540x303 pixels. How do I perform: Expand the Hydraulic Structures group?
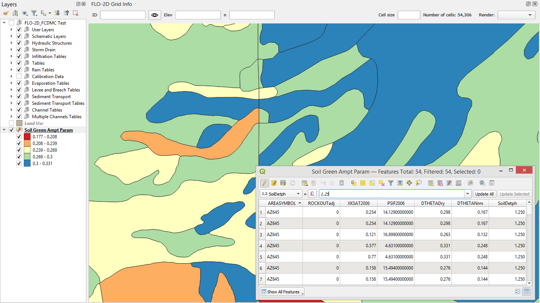pos(12,43)
